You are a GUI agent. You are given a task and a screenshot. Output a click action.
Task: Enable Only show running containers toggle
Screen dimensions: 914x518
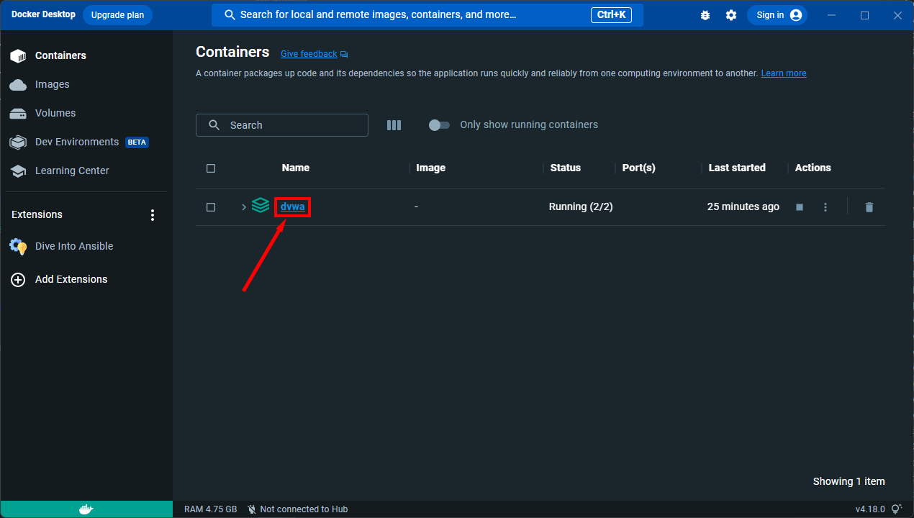[x=439, y=124]
